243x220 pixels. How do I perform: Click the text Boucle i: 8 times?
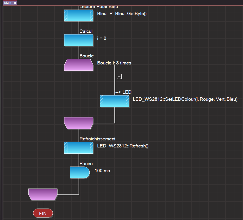pyautogui.click(x=114, y=63)
